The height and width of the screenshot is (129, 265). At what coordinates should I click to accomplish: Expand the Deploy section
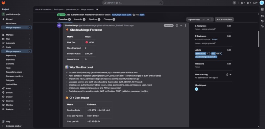[x=16, y=97]
